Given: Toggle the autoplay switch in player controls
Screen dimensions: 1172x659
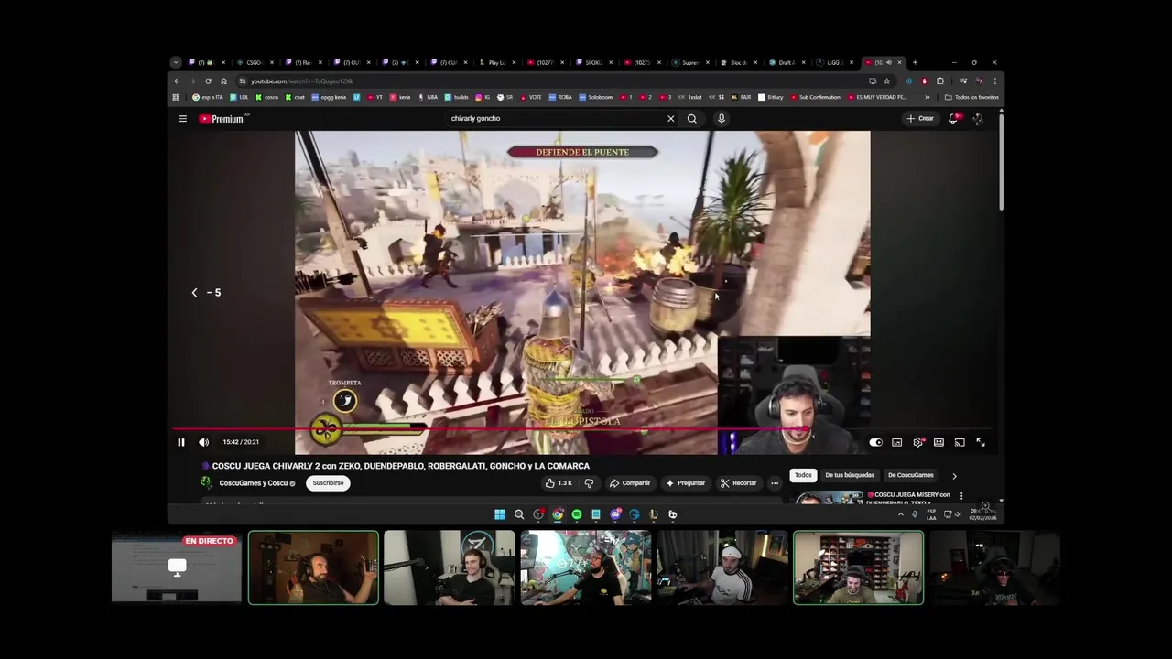Looking at the screenshot, I should point(875,442).
